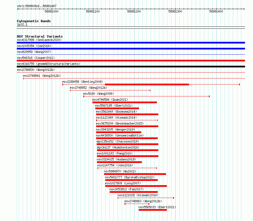Screen dimensions: 253x221
Task: Click the ruler label 58981200
Action: [134, 11]
